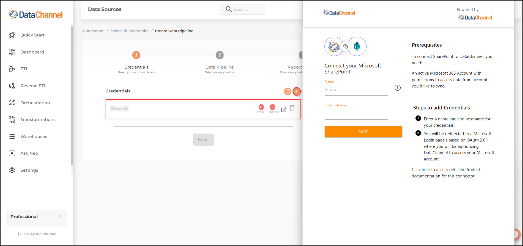The width and height of the screenshot is (523, 246).
Task: Go to Dashboard menu item
Action: coord(32,52)
